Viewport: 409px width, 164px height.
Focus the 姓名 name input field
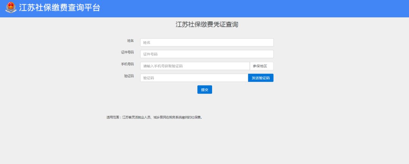coord(206,42)
